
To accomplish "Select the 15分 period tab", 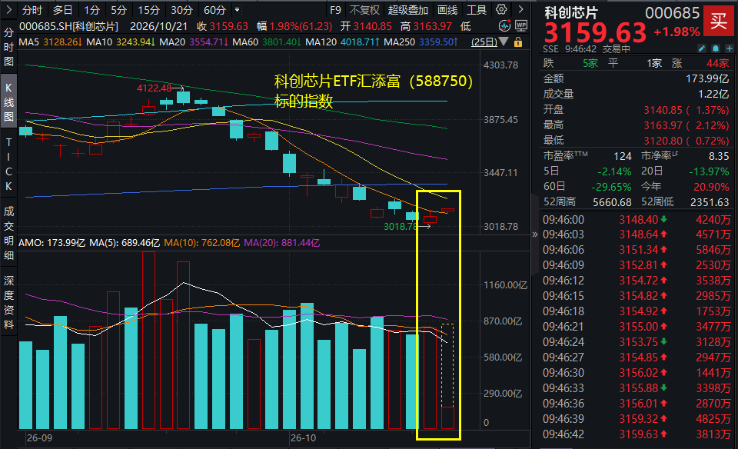I will [148, 10].
